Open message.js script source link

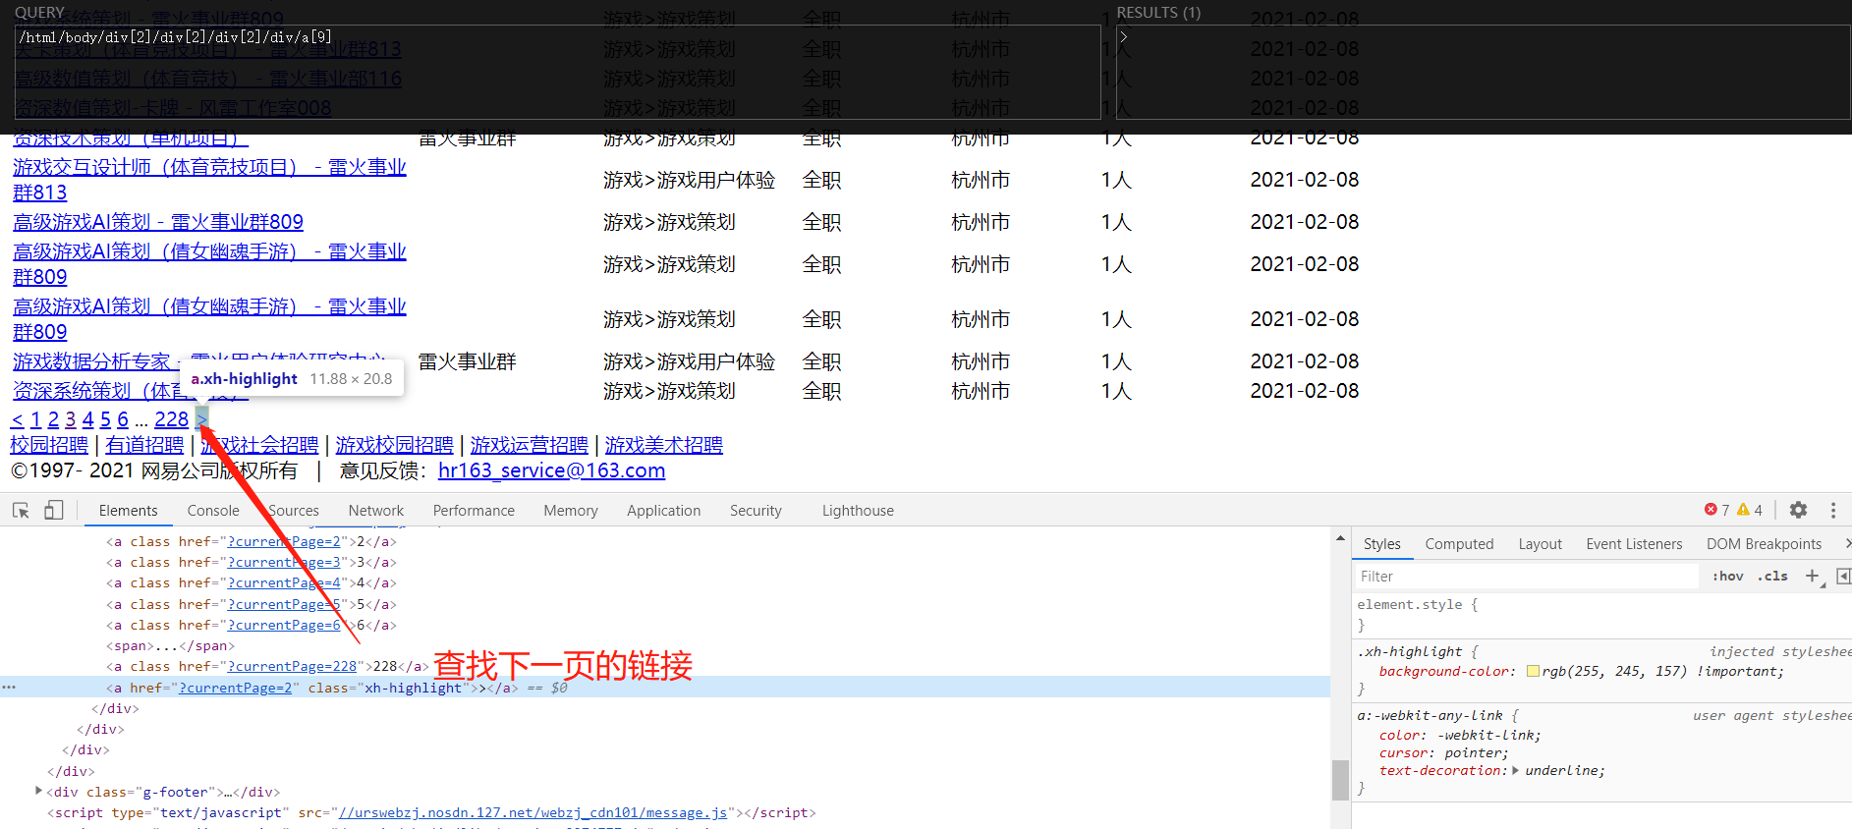click(533, 812)
